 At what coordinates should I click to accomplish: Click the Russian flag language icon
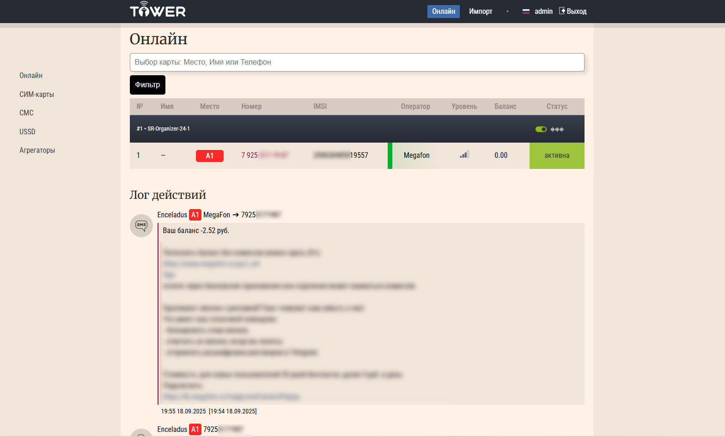pos(526,12)
